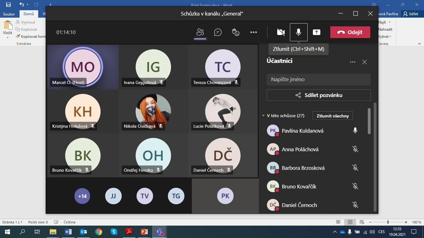424x238 pixels.
Task: Click the Word zoom slider handle
Action: [x=388, y=222]
